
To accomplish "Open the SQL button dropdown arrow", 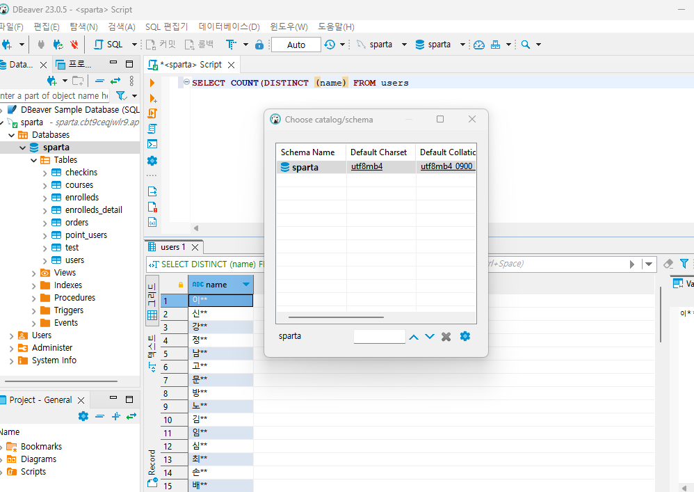I will tap(134, 45).
